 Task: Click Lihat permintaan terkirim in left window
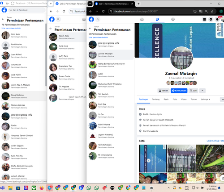pyautogui.click(x=11, y=28)
